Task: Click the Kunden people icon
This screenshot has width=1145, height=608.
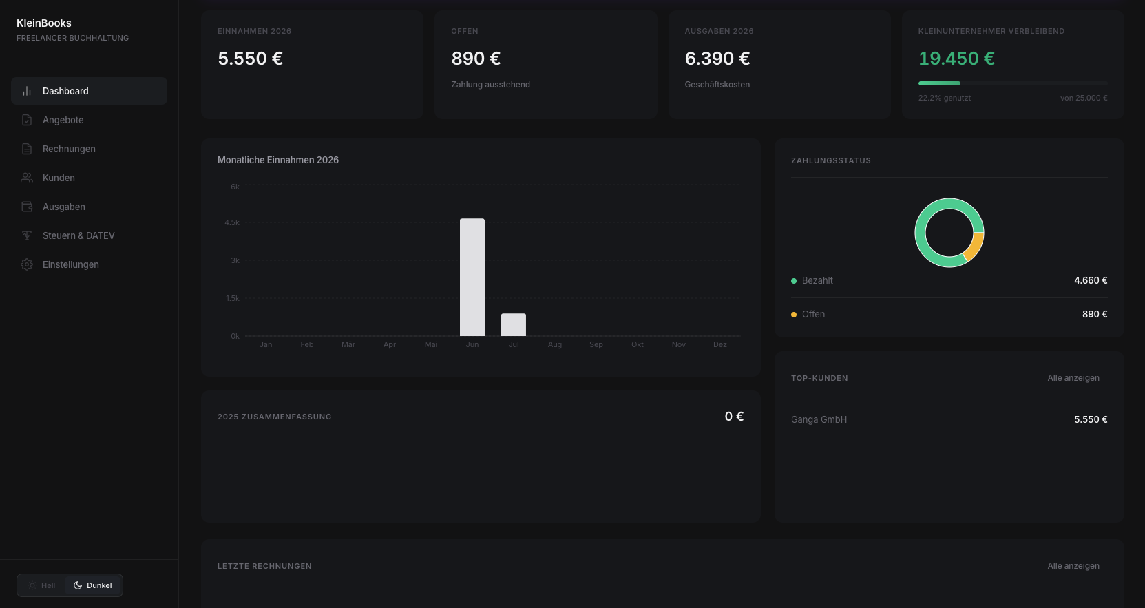Action: [27, 178]
